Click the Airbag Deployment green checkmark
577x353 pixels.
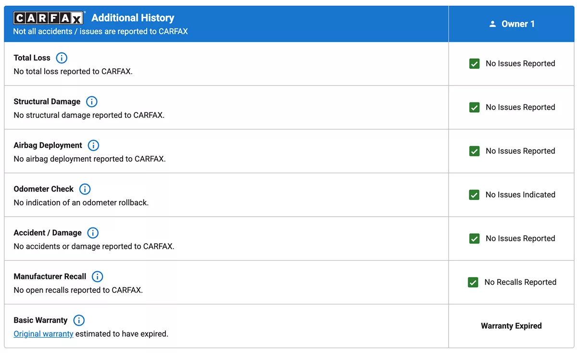click(474, 151)
